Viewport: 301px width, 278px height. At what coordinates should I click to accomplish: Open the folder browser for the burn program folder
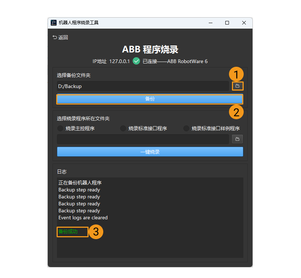pyautogui.click(x=237, y=139)
